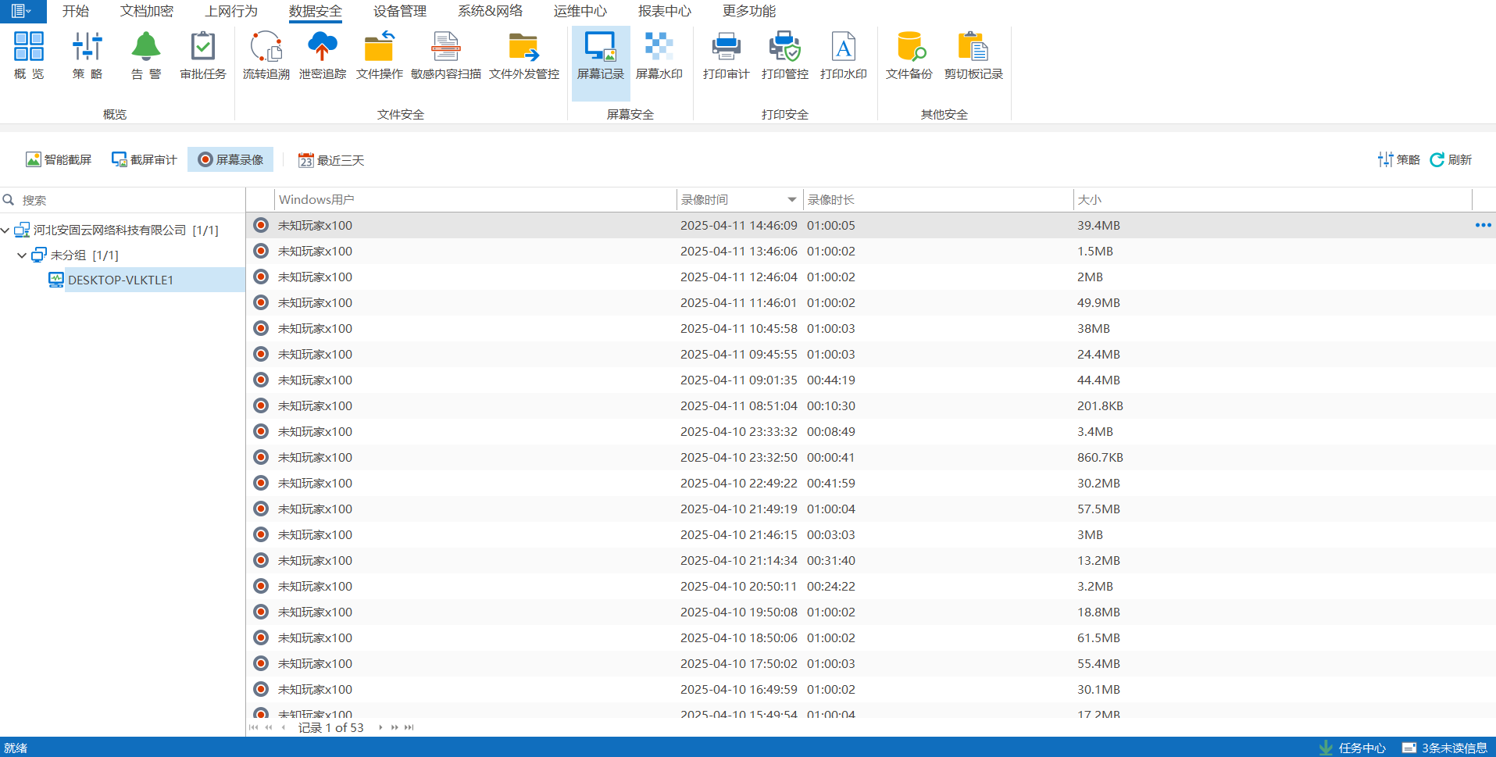The height and width of the screenshot is (757, 1496).
Task: Click record icon of 2025-04-10 23:32:50 row
Action: click(261, 457)
